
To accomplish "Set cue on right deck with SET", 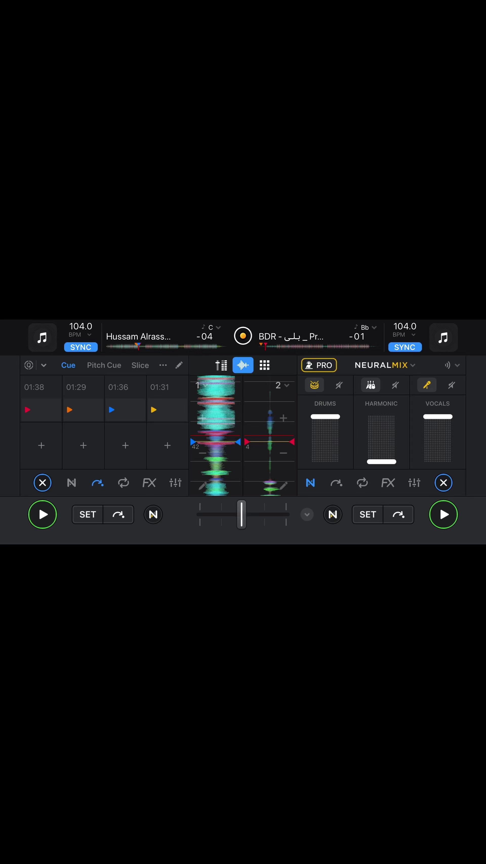I will [x=368, y=514].
